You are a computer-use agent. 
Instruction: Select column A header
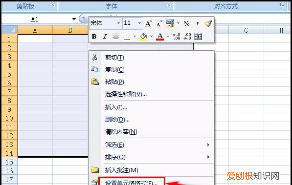coord(35,30)
